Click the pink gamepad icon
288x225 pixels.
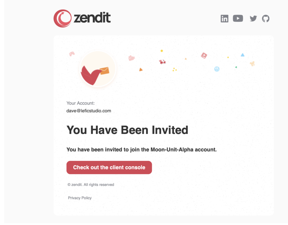pyautogui.click(x=72, y=54)
